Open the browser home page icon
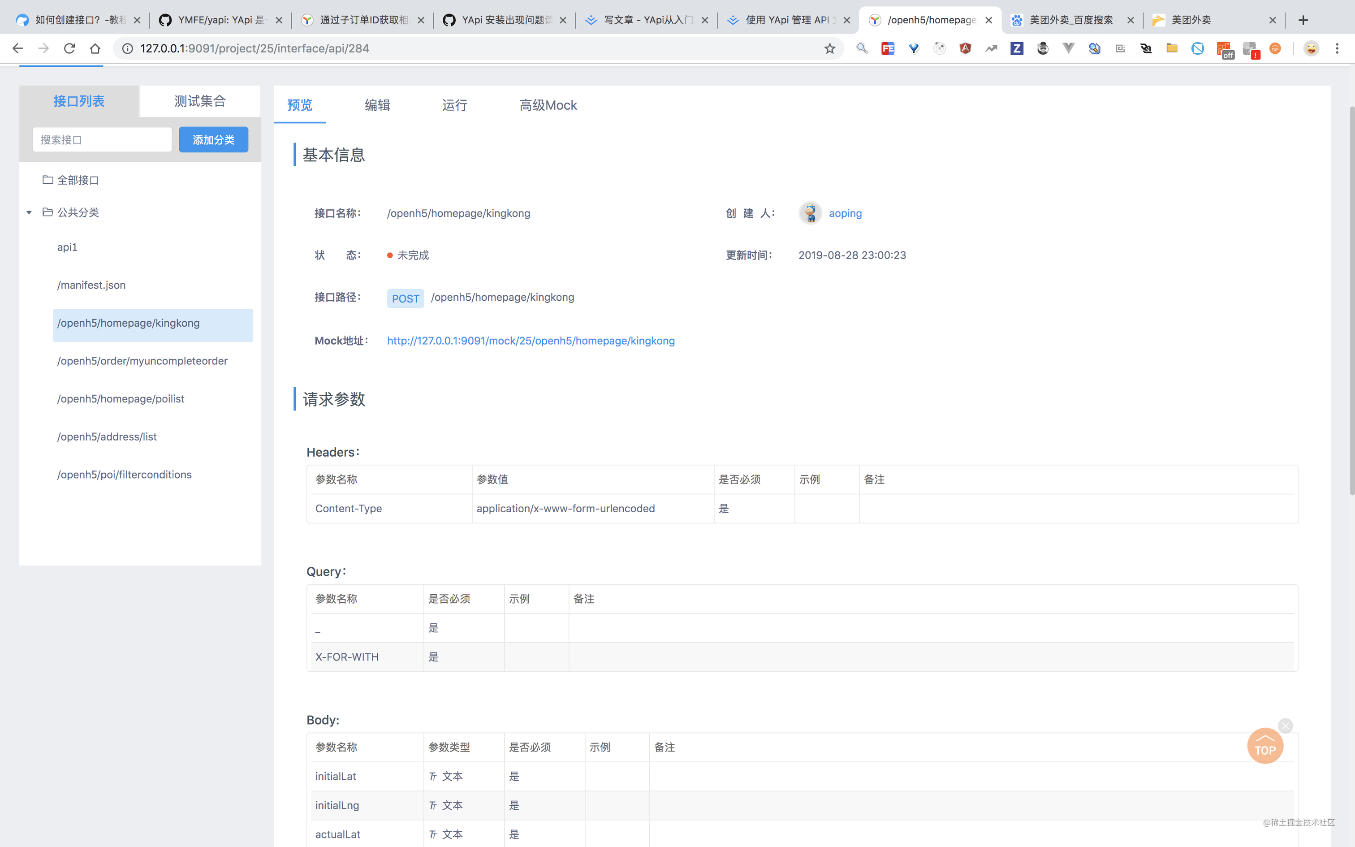1355x847 pixels. coord(95,48)
